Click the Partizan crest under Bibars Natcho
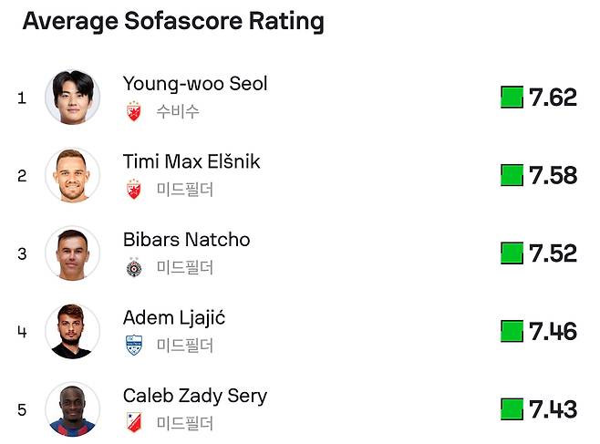The image size is (600, 444). coord(134,267)
